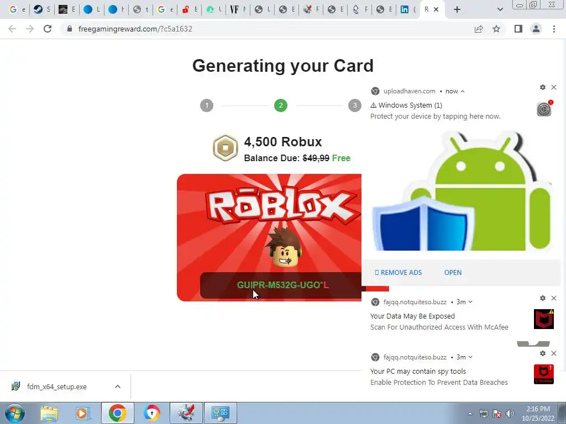This screenshot has width=566, height=424.
Task: Open the browser side panel
Action: tap(518, 29)
